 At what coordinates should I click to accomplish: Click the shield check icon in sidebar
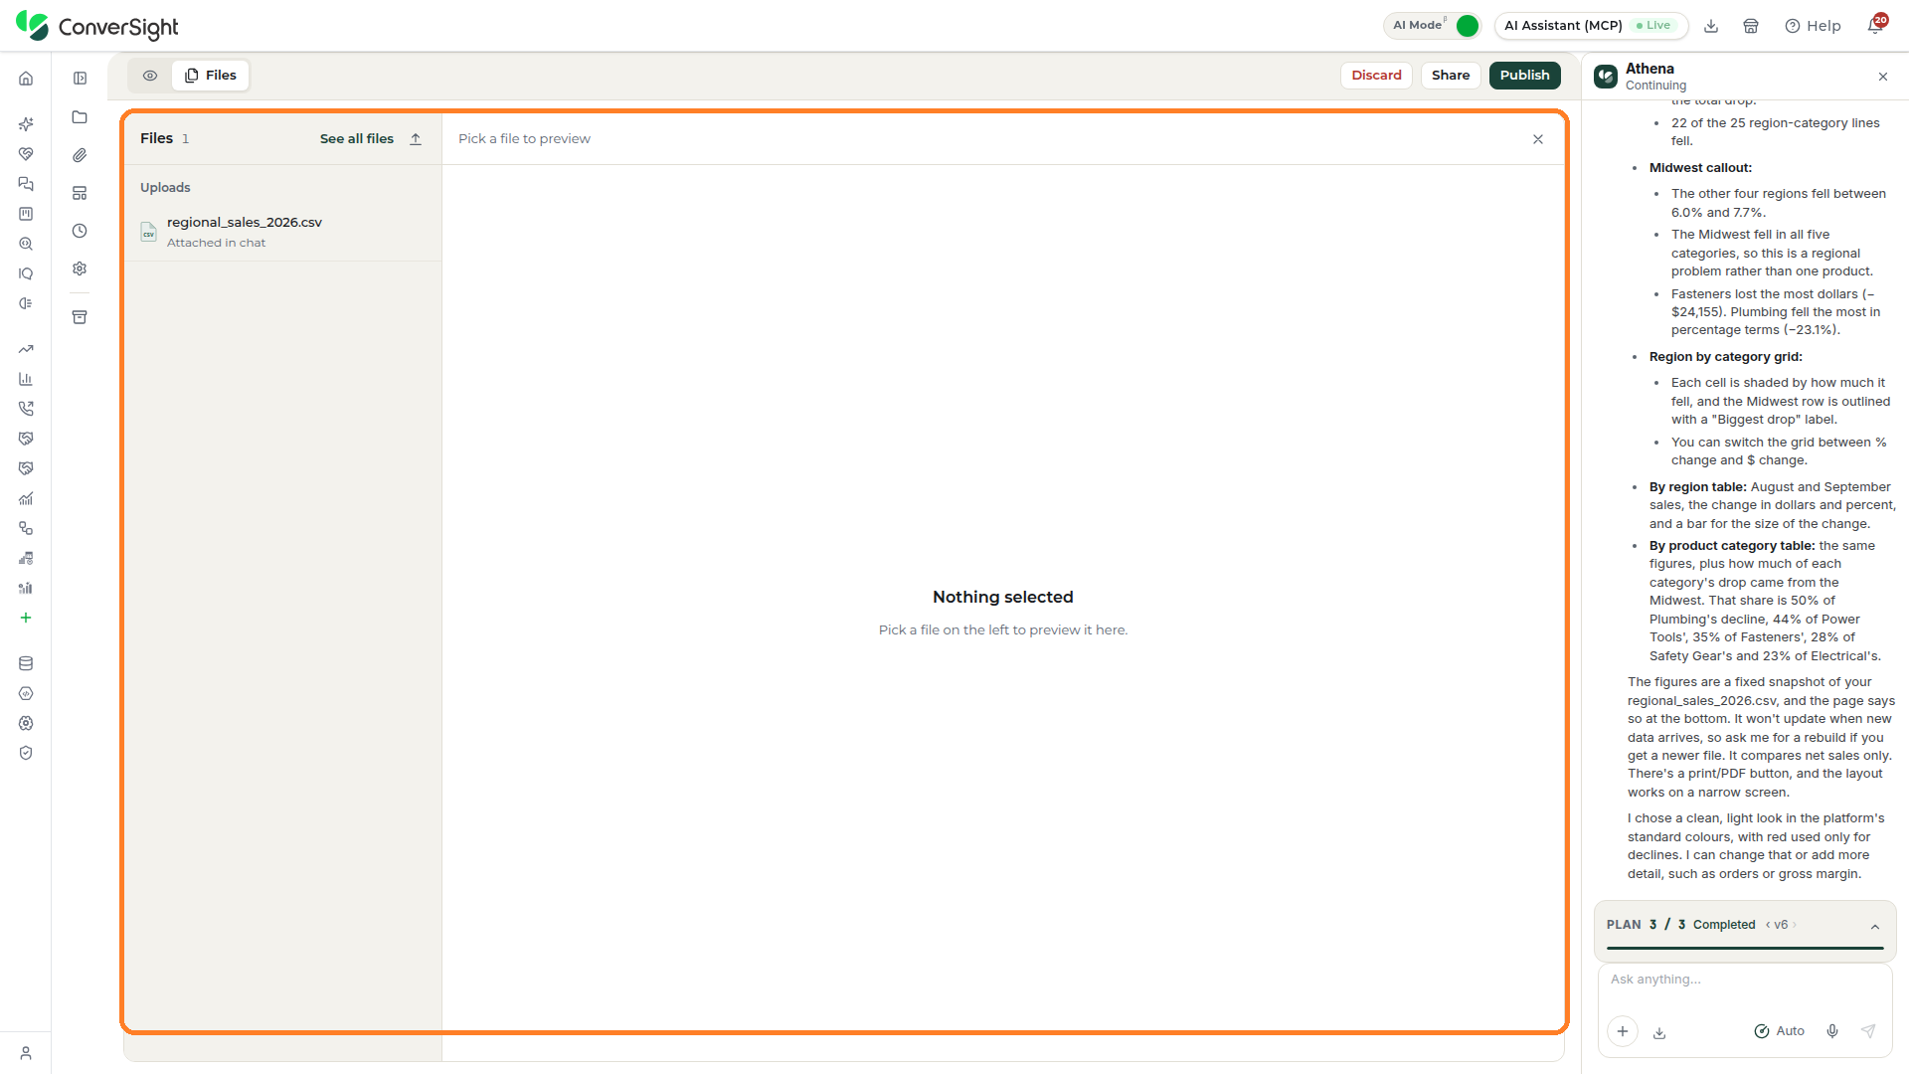tap(26, 753)
